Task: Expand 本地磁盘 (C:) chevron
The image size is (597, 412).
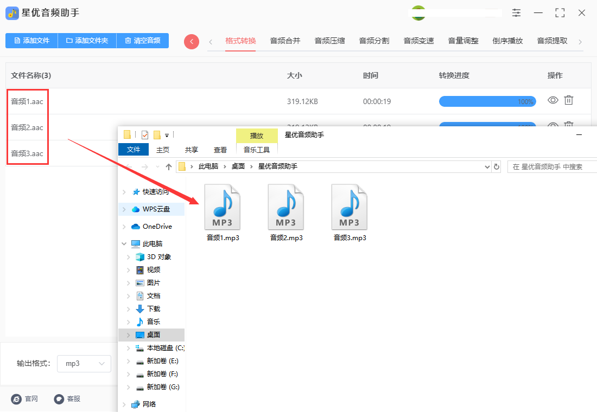Action: click(x=129, y=348)
